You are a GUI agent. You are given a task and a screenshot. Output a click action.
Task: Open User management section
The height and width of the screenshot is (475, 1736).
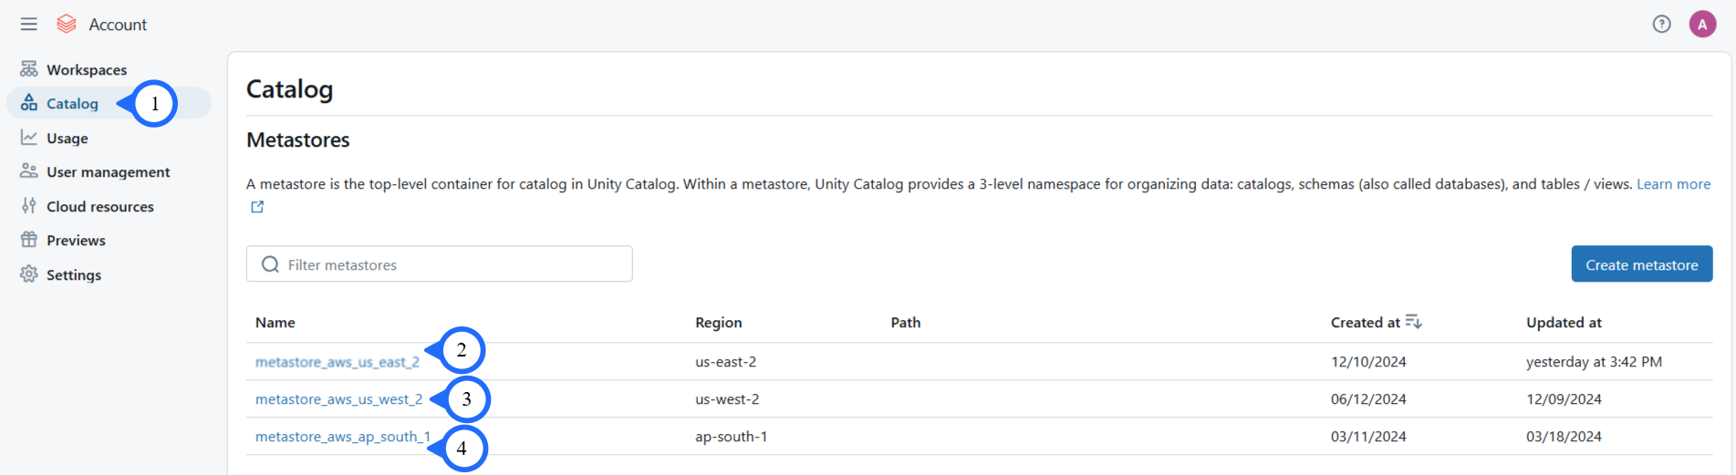pyautogui.click(x=108, y=172)
